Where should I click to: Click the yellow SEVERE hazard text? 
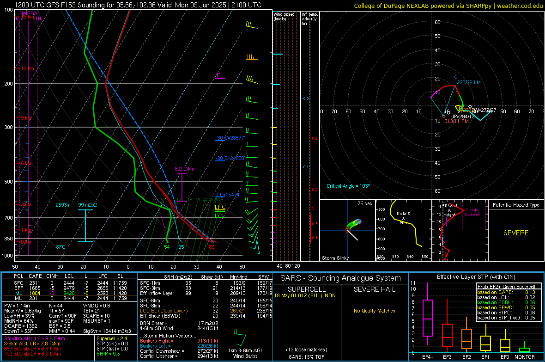(x=516, y=233)
